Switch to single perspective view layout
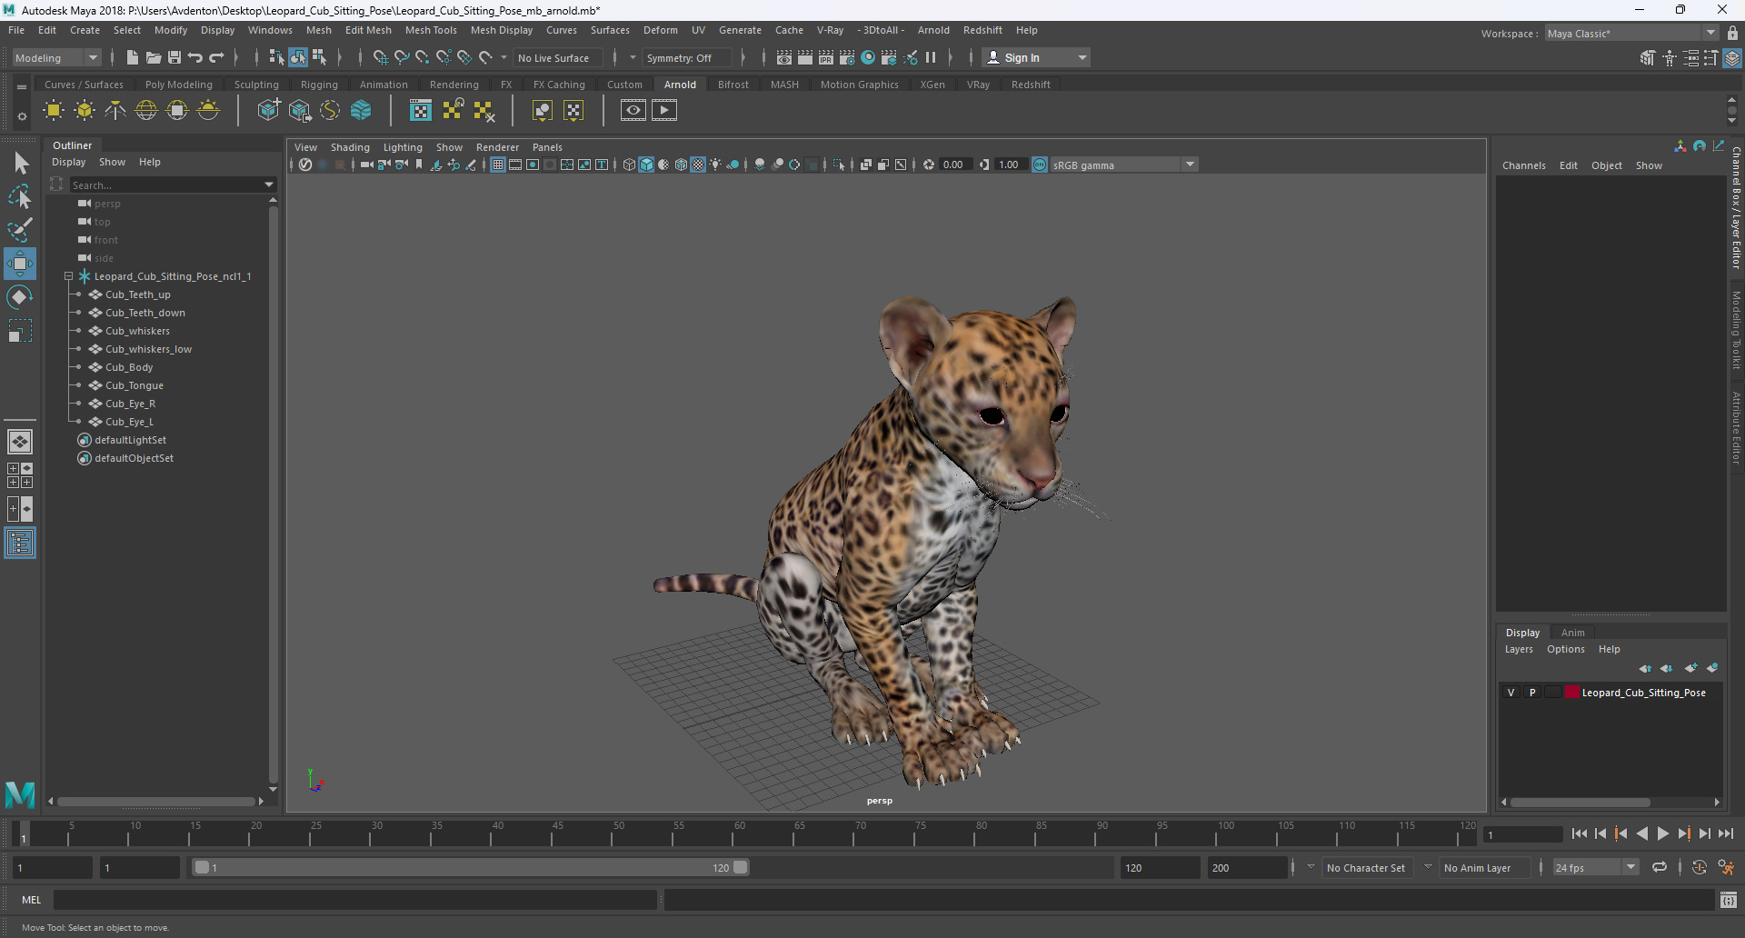 (x=20, y=442)
